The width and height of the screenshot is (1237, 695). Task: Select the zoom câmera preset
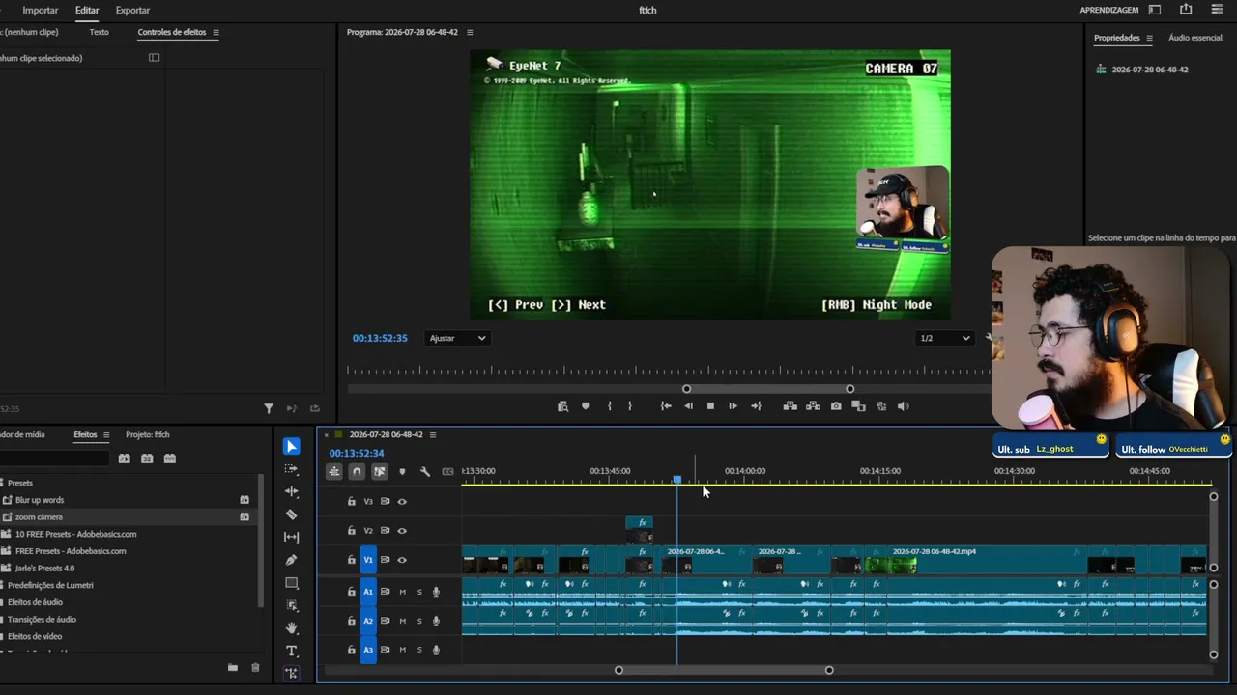tap(39, 517)
